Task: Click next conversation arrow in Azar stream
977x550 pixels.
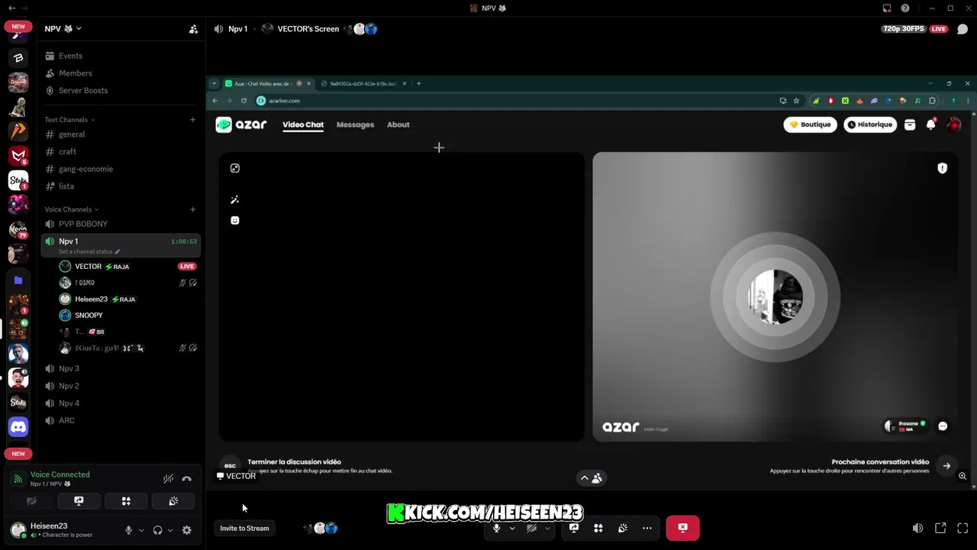Action: (946, 466)
